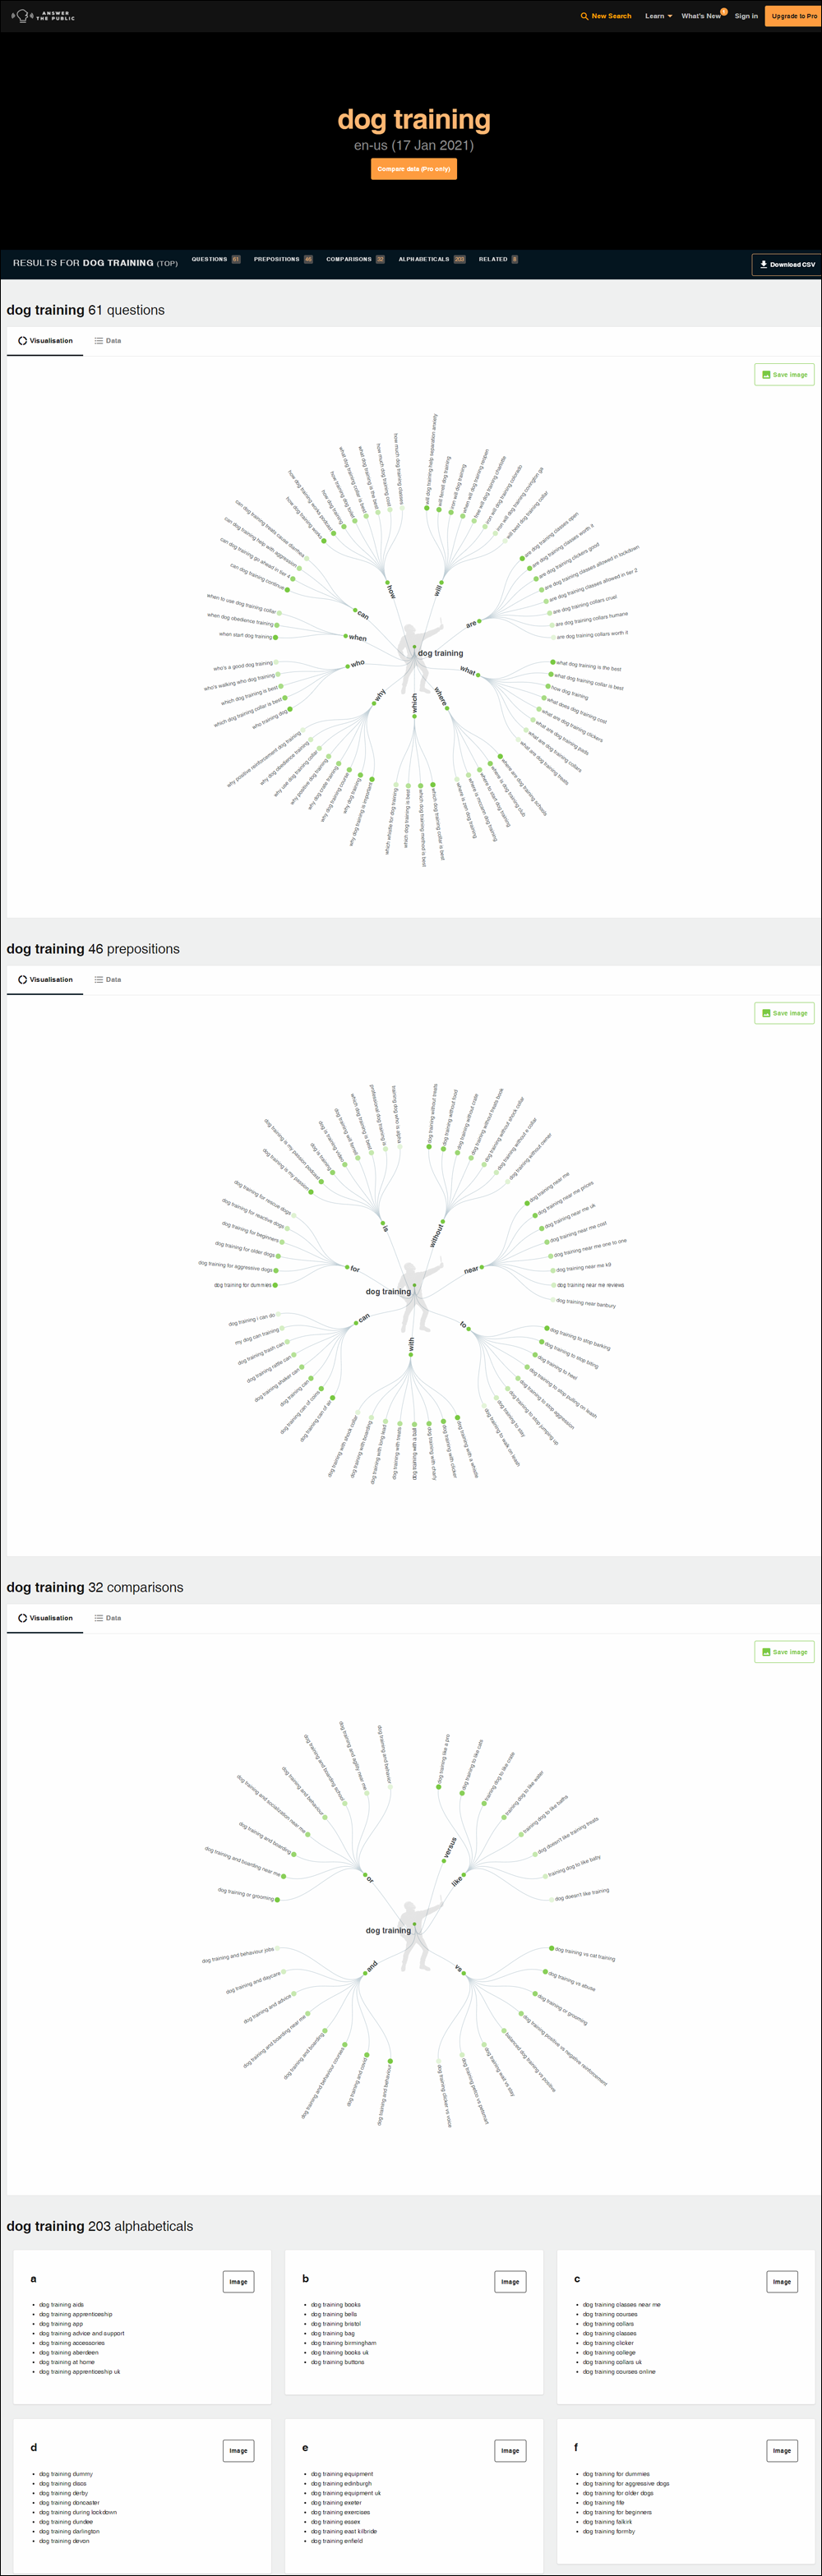Click the AnswerThePublic logo

click(x=42, y=16)
